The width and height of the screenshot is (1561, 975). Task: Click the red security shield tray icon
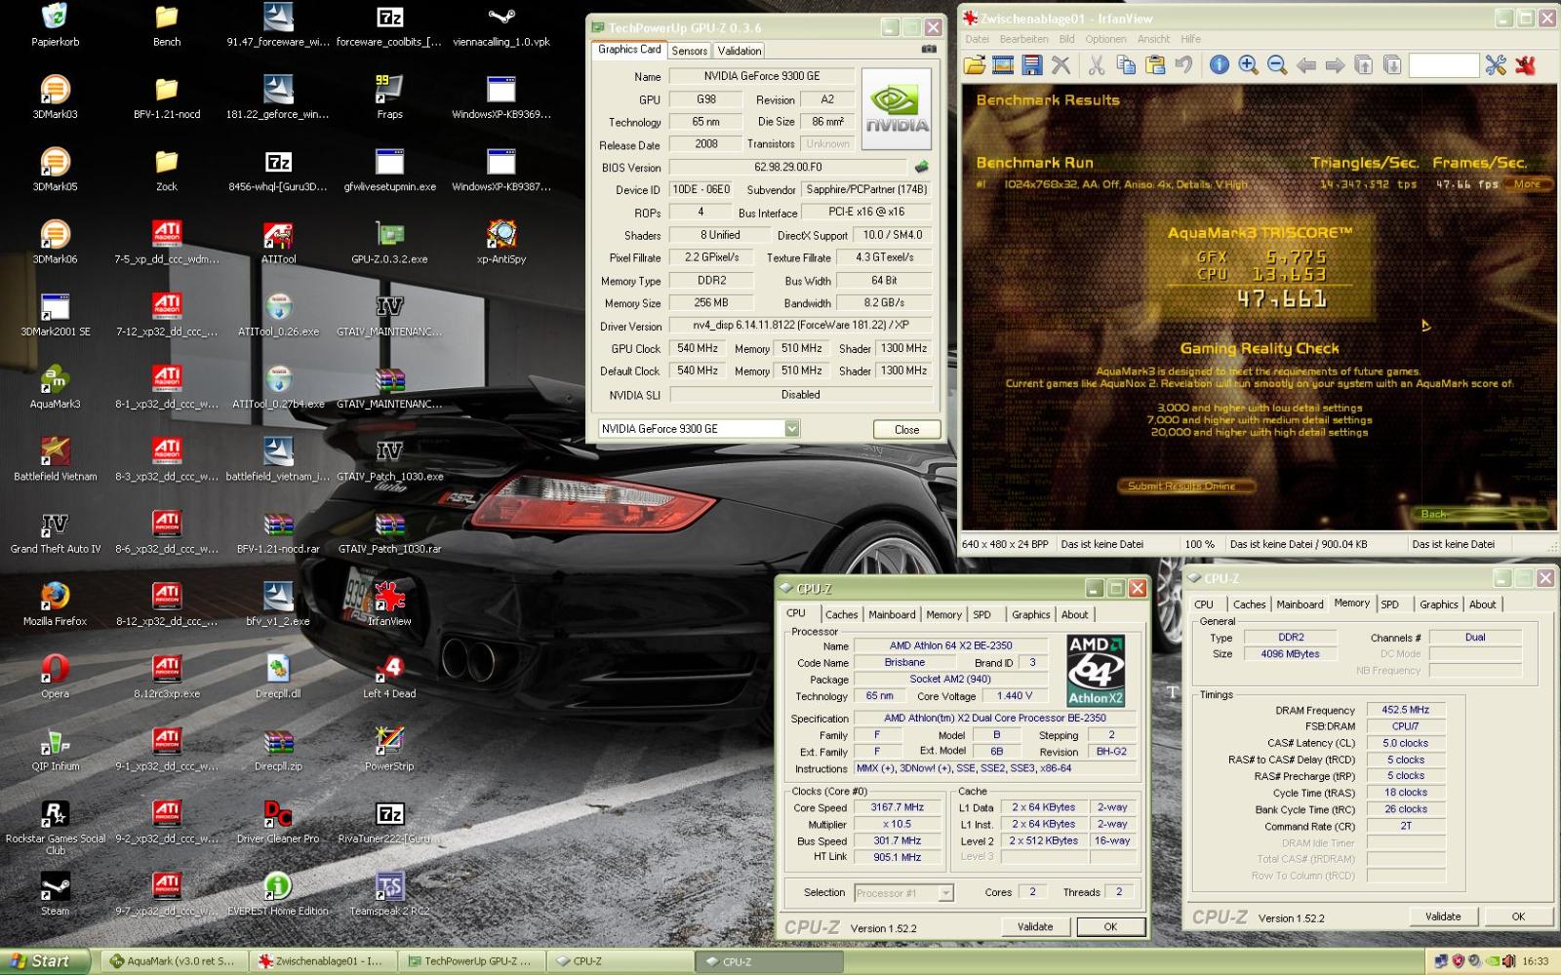tap(1459, 961)
